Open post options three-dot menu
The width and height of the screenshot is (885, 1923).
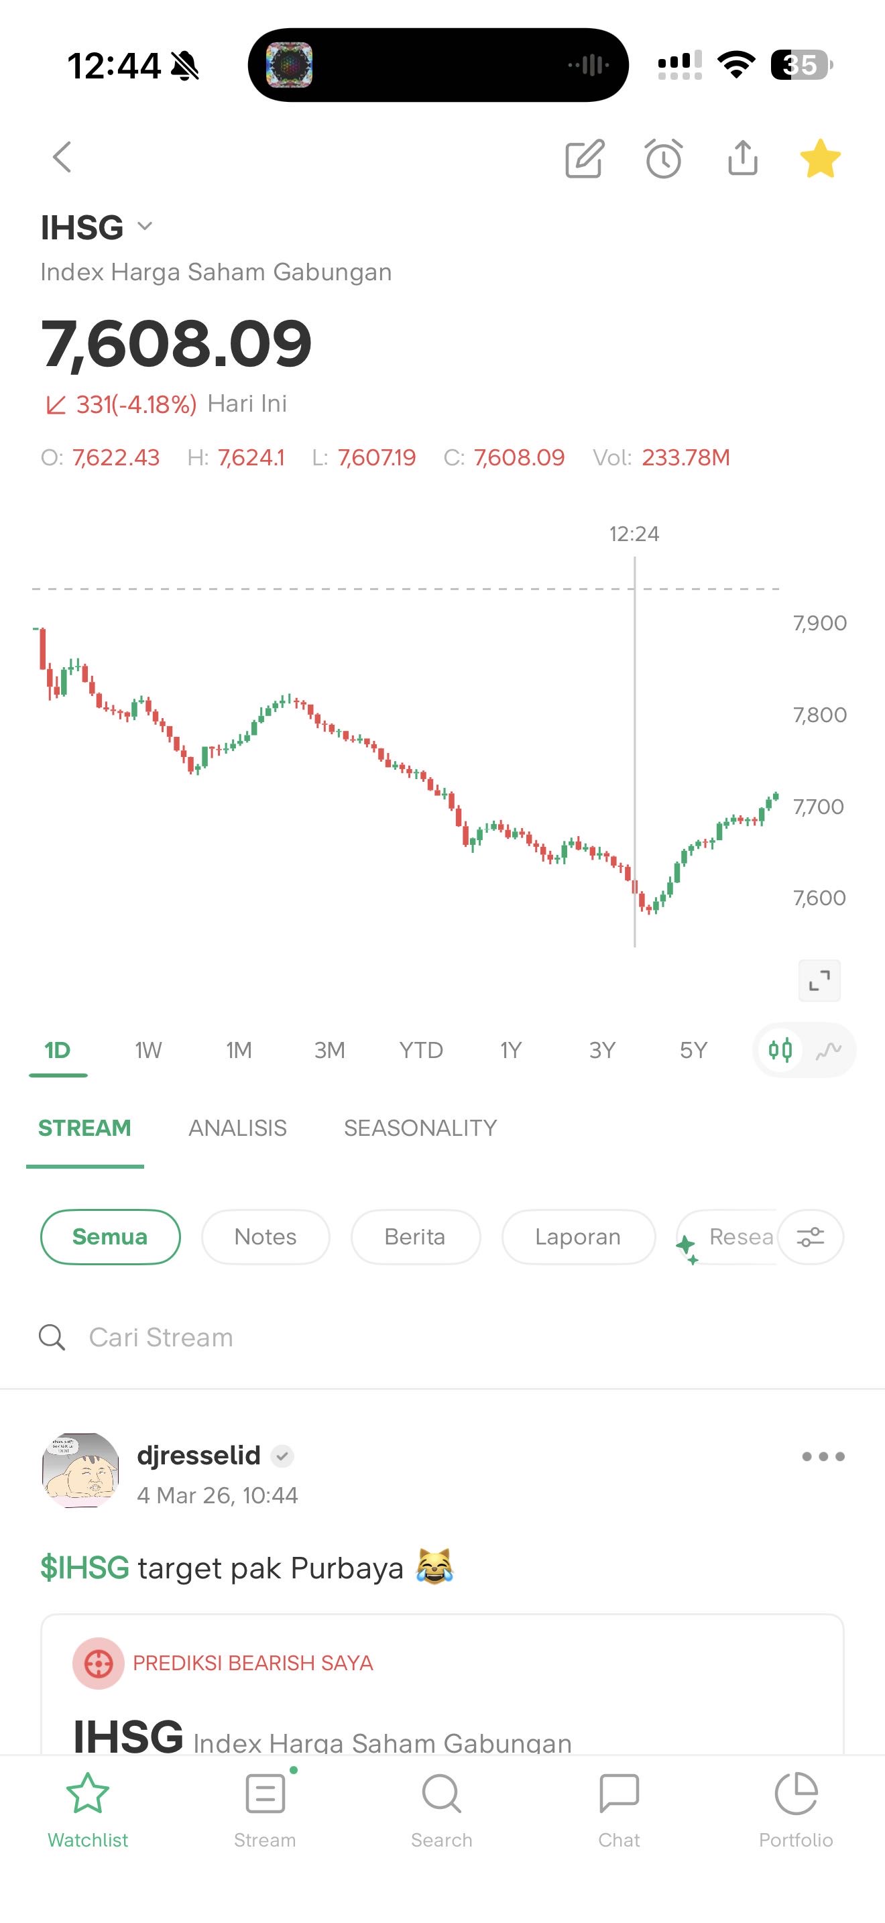click(823, 1456)
